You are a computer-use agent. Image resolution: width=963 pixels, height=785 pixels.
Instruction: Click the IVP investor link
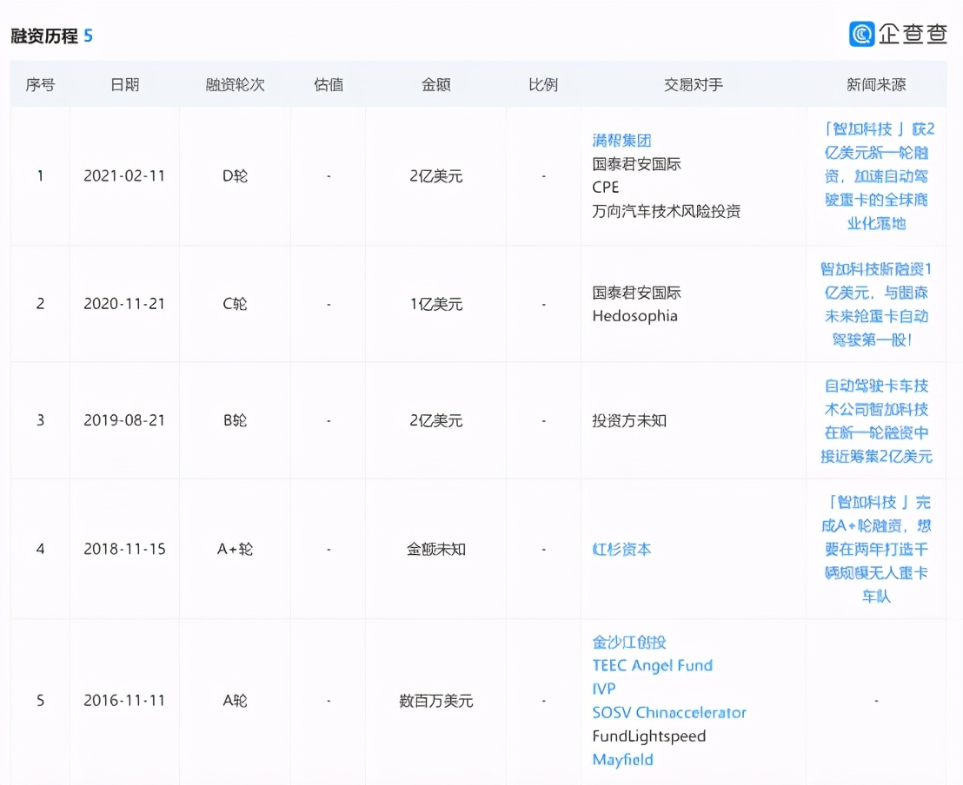pyautogui.click(x=604, y=689)
